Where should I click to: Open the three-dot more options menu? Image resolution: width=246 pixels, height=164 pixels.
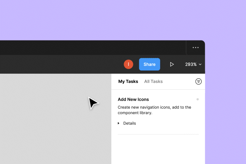[x=196, y=48]
